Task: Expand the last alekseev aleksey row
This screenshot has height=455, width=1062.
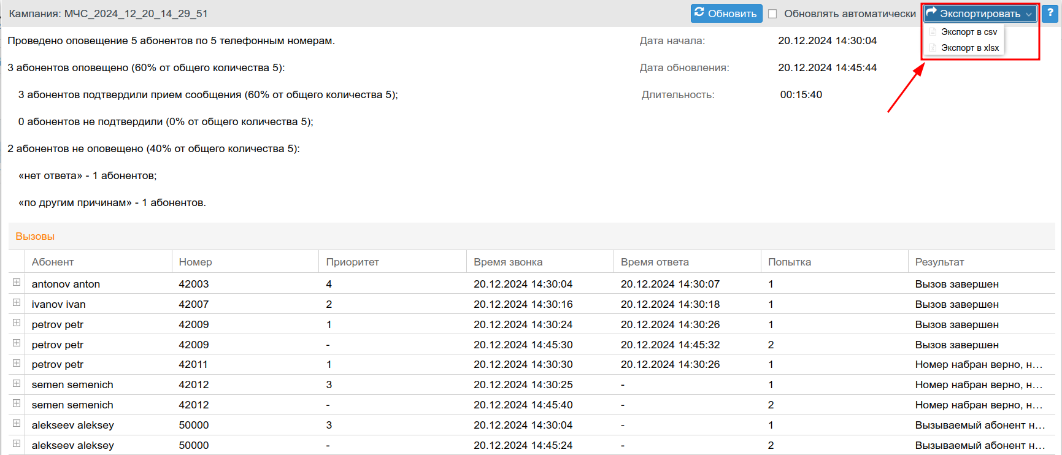Action: click(17, 444)
